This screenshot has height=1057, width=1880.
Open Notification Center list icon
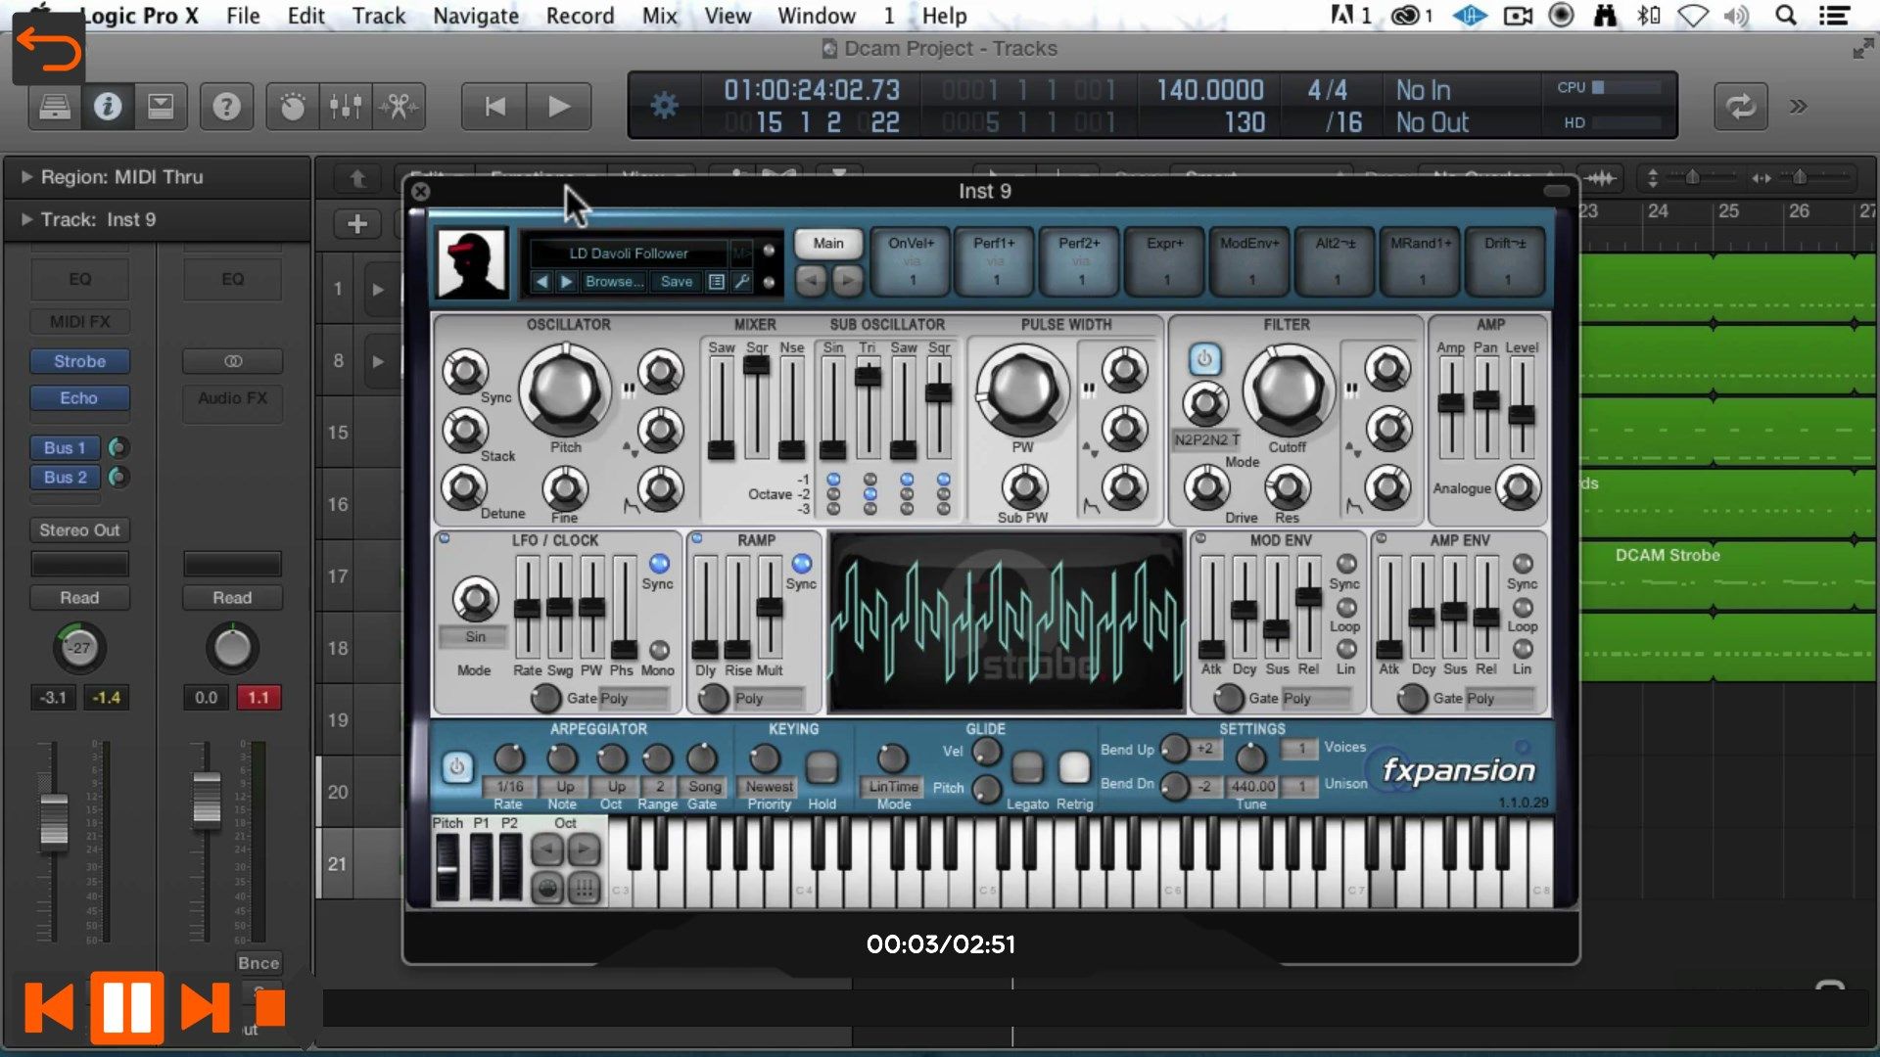tap(1834, 15)
